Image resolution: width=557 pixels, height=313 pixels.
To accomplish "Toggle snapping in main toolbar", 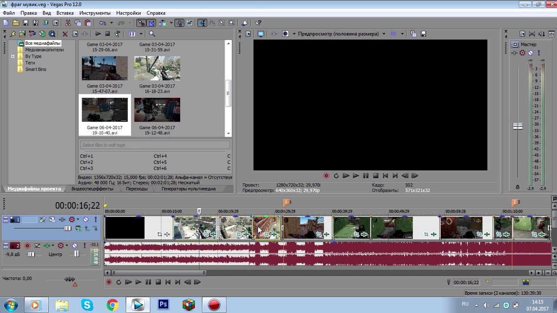I will pyautogui.click(x=141, y=23).
